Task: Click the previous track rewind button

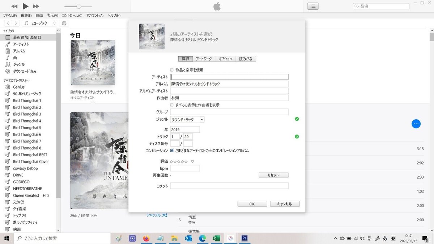Action: pyautogui.click(x=14, y=6)
